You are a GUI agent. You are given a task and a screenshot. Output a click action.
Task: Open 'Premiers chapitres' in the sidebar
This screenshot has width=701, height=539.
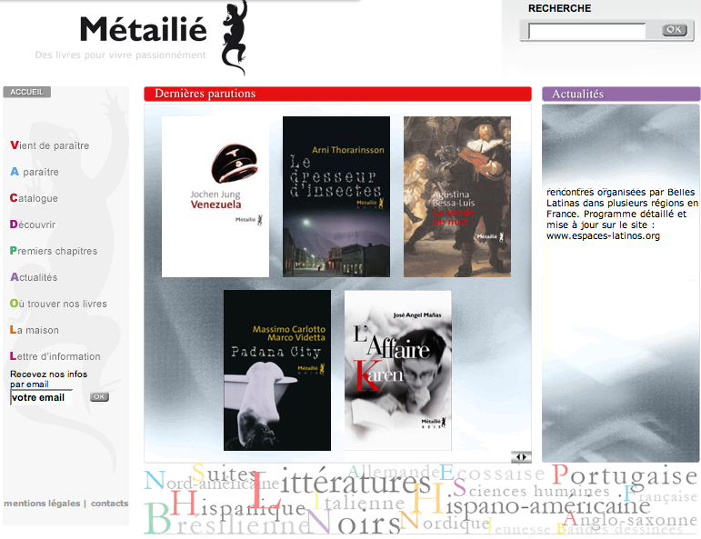point(54,251)
